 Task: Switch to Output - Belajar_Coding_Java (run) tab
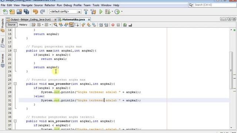point(30,20)
